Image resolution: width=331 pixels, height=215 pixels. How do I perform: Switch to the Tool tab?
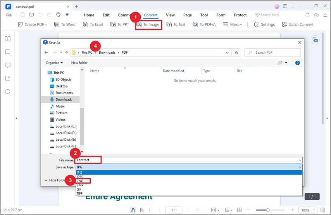pyautogui.click(x=204, y=15)
